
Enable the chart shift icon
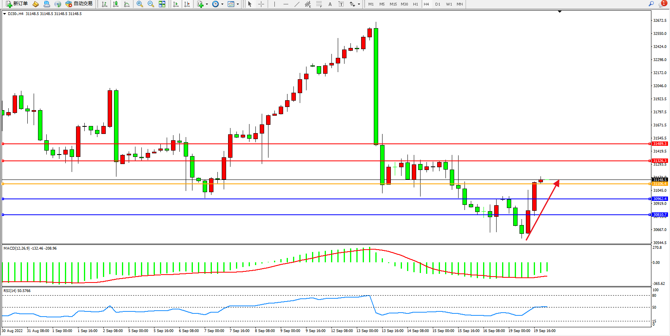(x=187, y=4)
